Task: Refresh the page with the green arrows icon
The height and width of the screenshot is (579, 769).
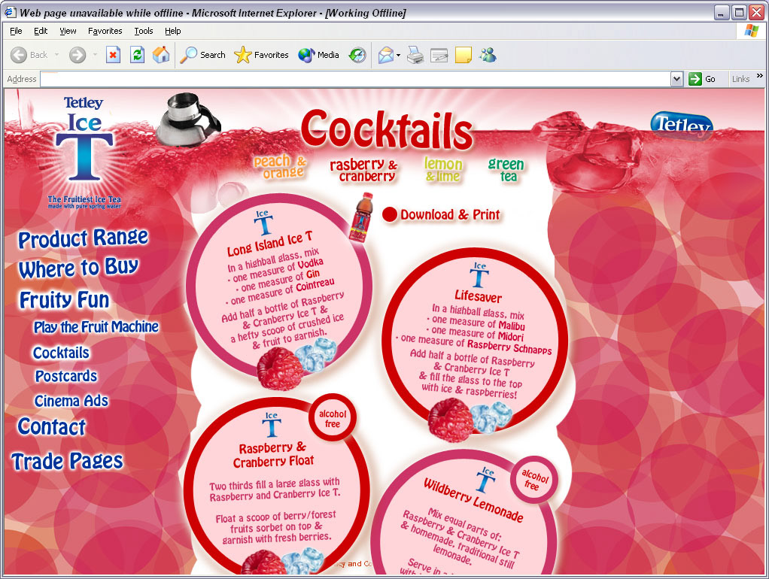Action: (137, 55)
